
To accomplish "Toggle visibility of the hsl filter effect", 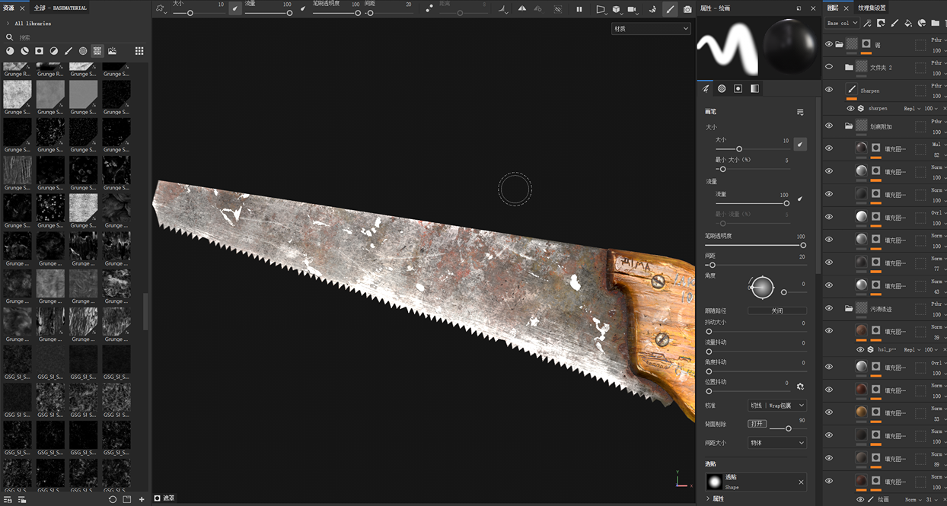I will (x=860, y=349).
